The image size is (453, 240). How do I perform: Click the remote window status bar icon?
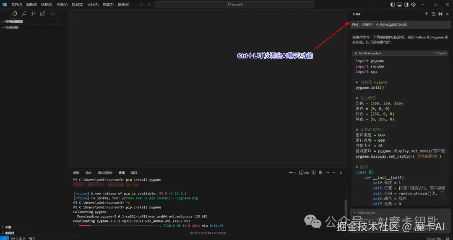point(4,238)
